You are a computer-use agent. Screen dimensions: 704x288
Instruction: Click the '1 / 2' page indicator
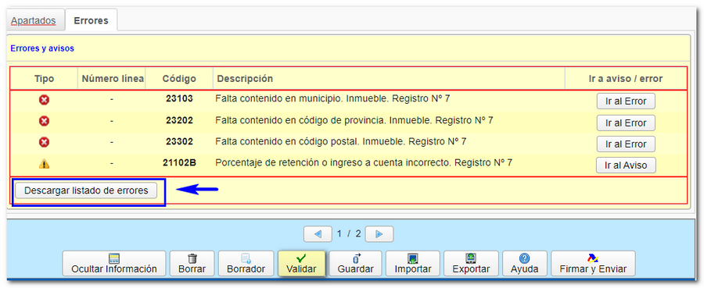click(x=349, y=234)
